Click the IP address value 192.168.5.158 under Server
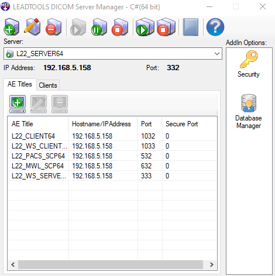275x276 pixels. 67,68
